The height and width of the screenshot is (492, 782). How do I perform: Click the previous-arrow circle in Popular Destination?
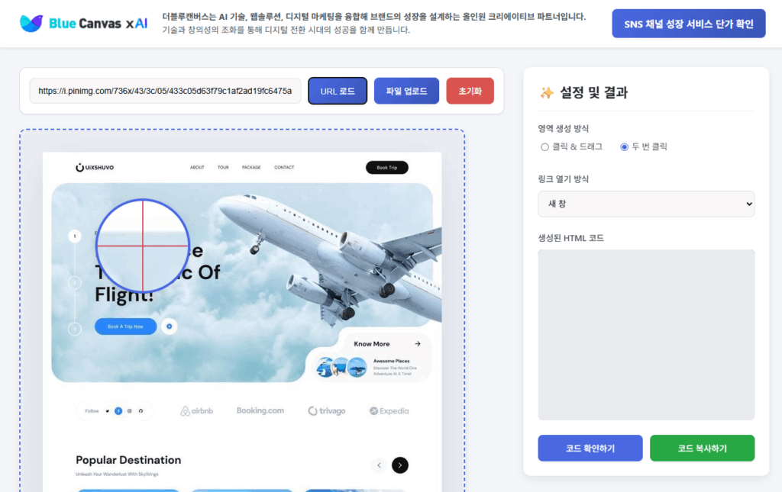pos(379,465)
